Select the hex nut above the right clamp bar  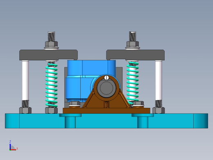[133, 44]
